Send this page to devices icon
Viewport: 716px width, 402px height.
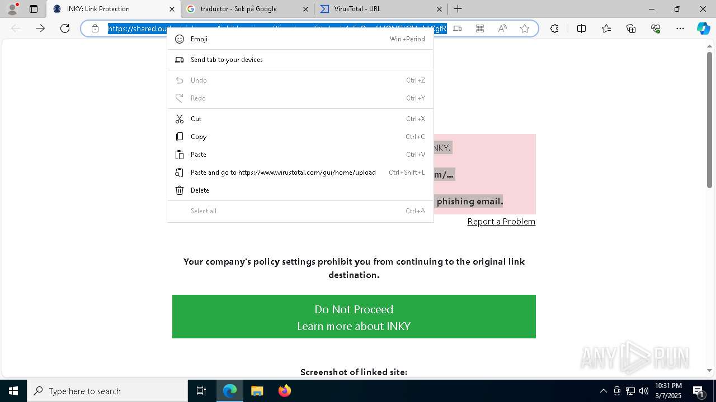(458, 28)
